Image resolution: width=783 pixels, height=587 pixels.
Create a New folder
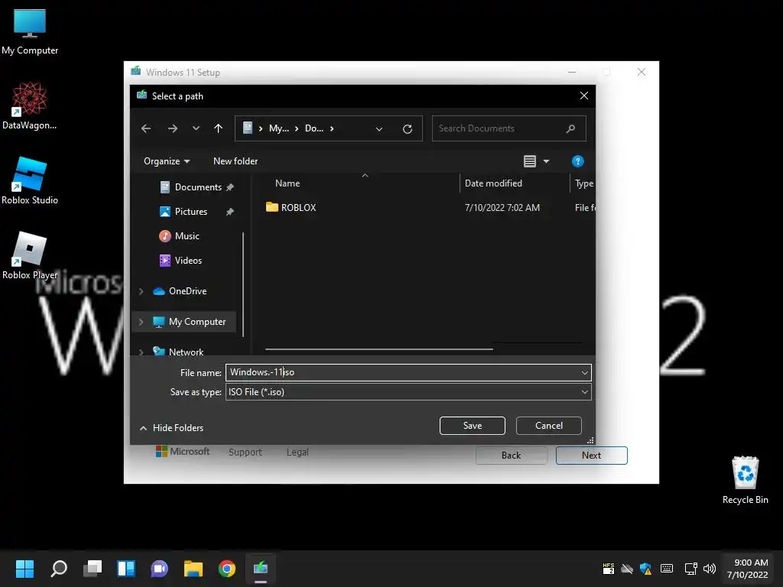tap(236, 161)
